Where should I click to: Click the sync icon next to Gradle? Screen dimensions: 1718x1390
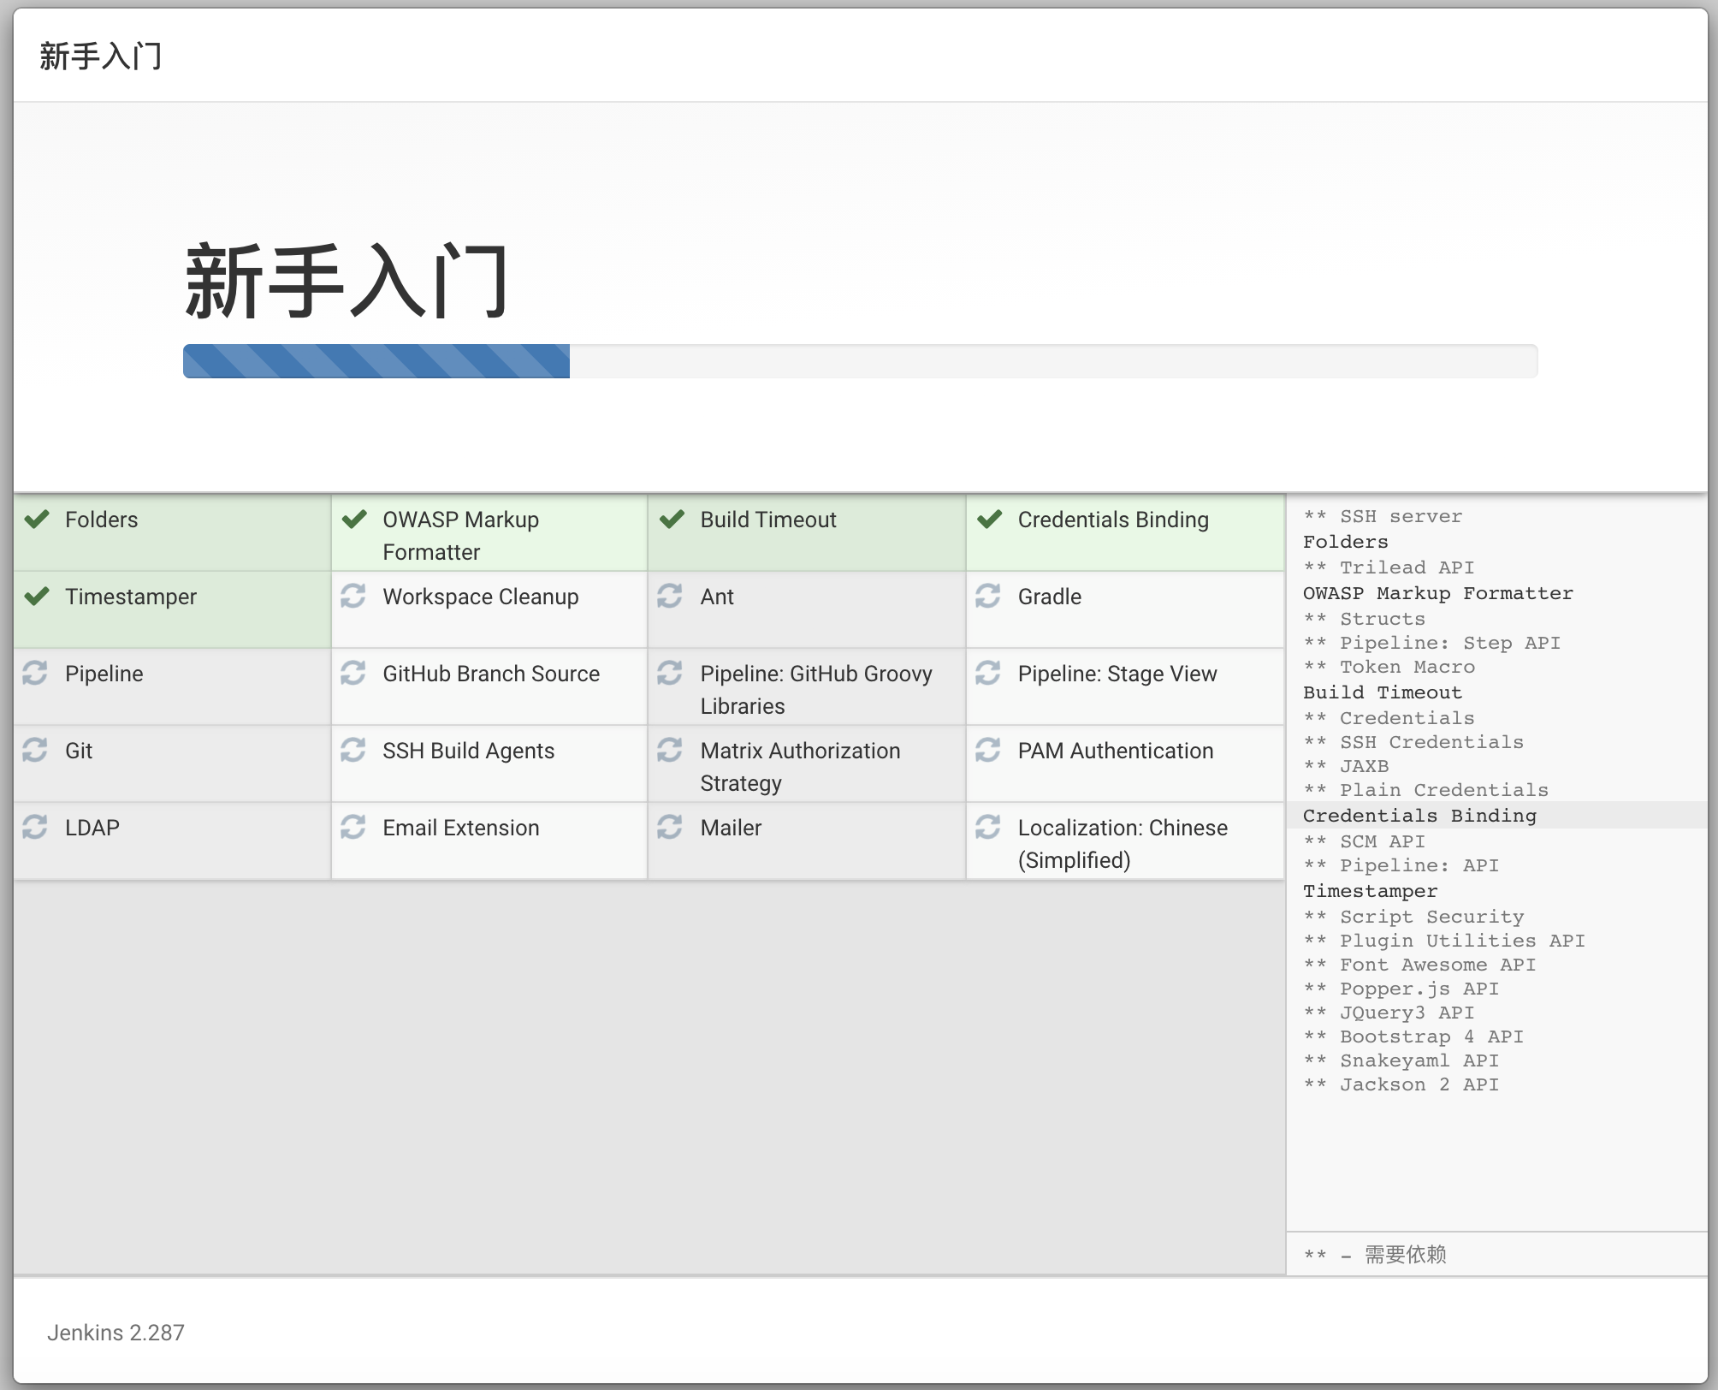pyautogui.click(x=988, y=596)
